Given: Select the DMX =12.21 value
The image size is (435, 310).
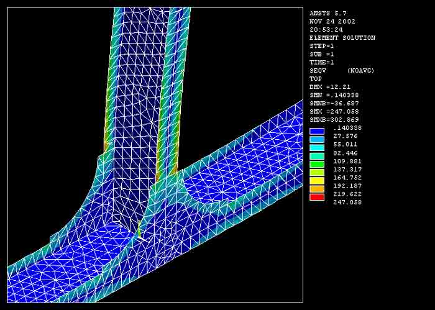Looking at the screenshot, I should pos(330,87).
